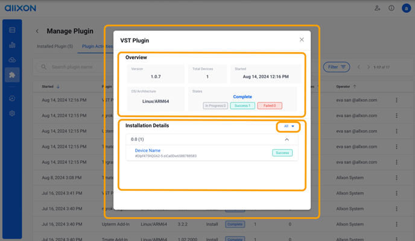Switch to the Plugin Activities tab

97,46
